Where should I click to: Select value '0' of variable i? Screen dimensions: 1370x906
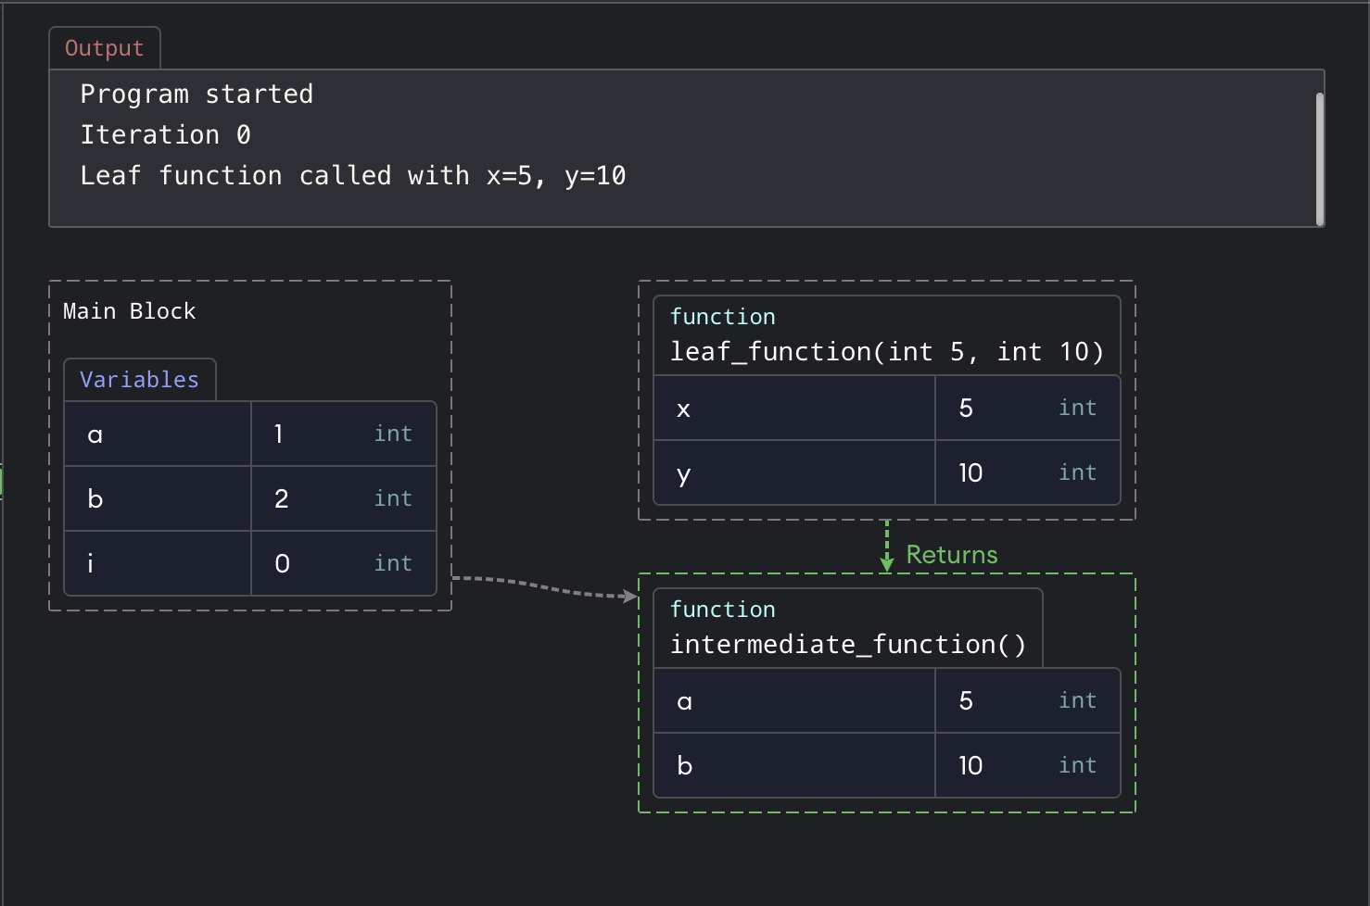(282, 563)
